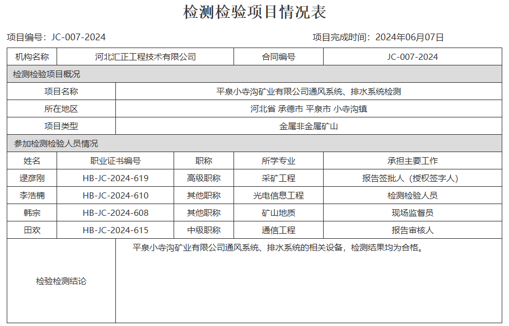Click the 所学专业 column header
The image size is (509, 326).
click(x=278, y=160)
